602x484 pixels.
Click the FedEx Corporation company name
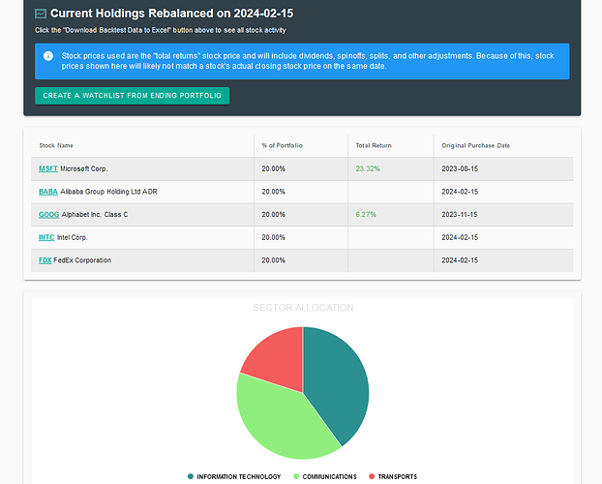(x=82, y=260)
